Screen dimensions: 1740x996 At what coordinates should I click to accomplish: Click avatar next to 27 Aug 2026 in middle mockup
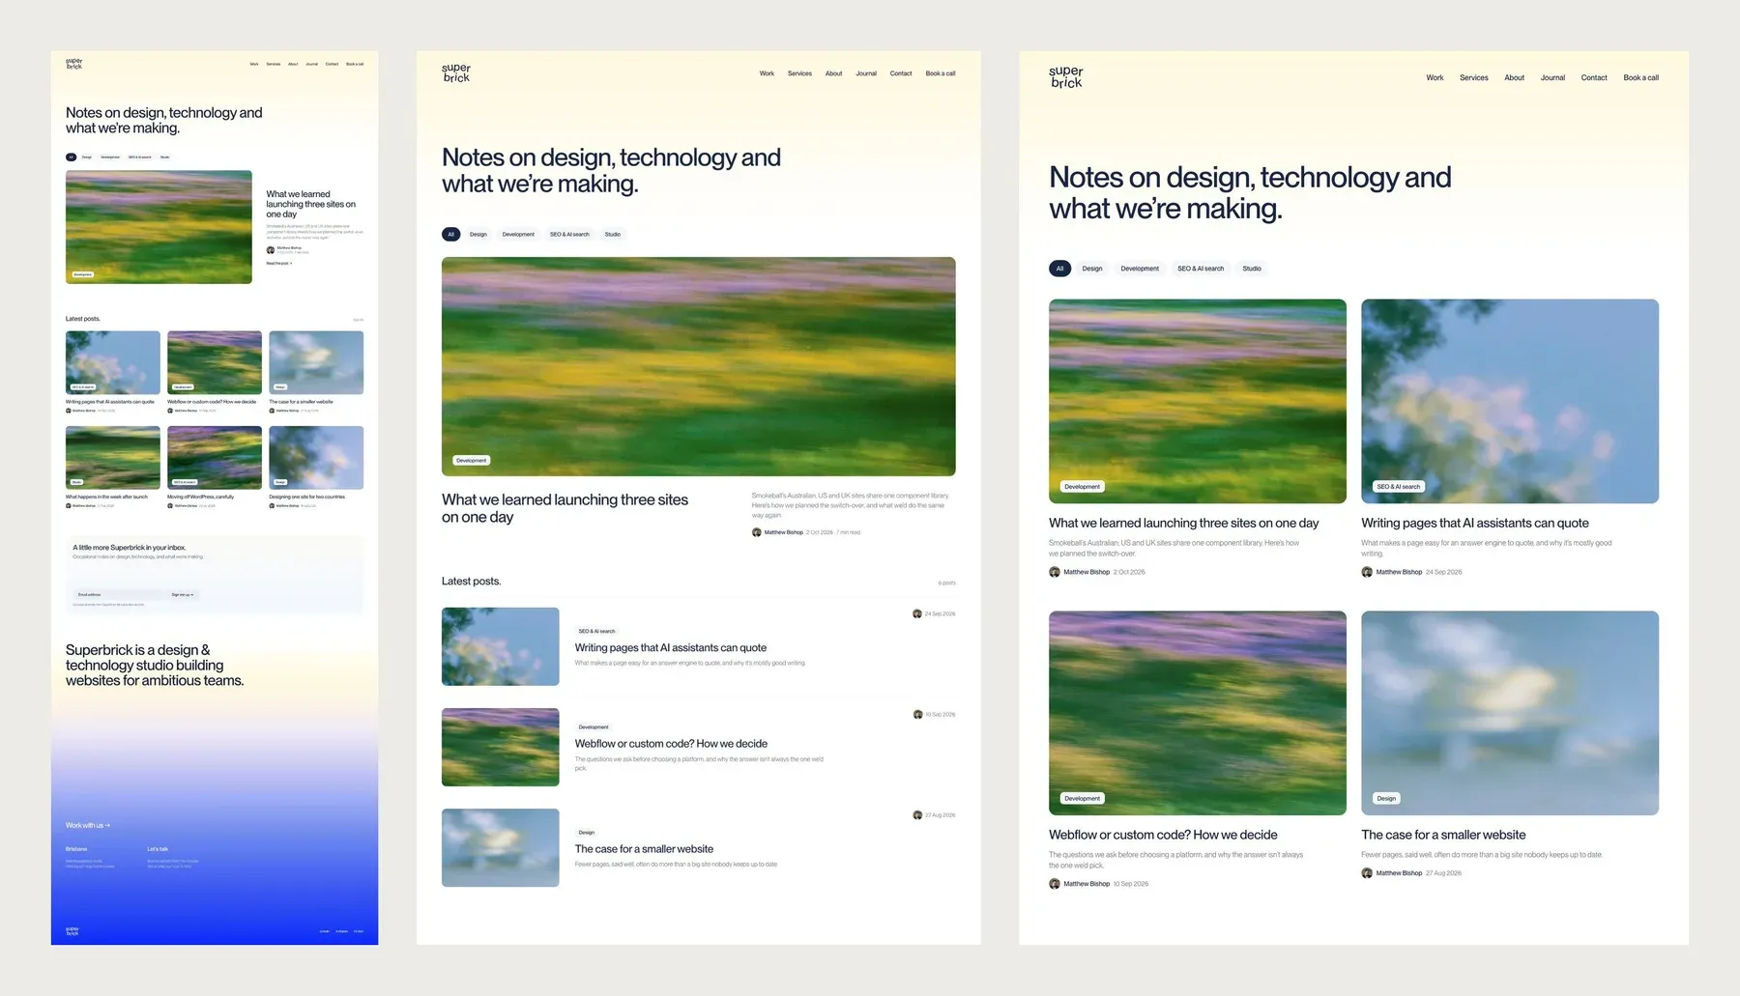pyautogui.click(x=917, y=815)
